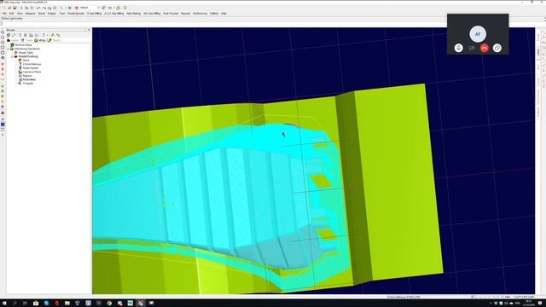Open the Edit menu

pos(11,14)
